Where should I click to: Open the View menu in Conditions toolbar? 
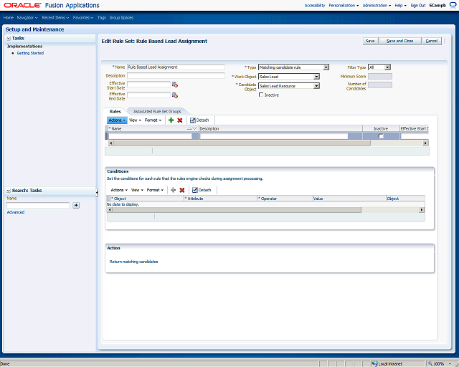pyautogui.click(x=137, y=190)
